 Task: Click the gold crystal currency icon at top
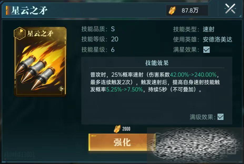tap(172, 11)
